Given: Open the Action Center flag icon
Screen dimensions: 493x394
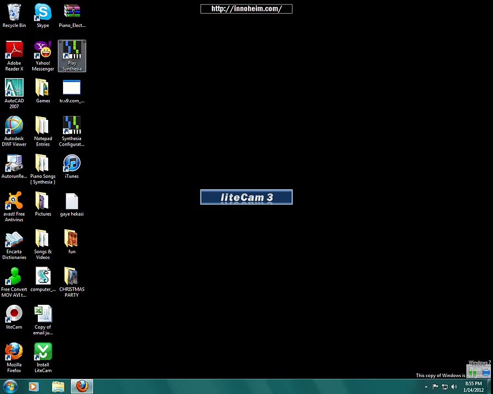Looking at the screenshot, I should pos(435,386).
